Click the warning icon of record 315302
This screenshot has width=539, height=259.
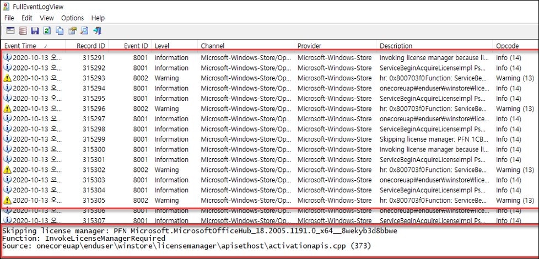(7, 170)
